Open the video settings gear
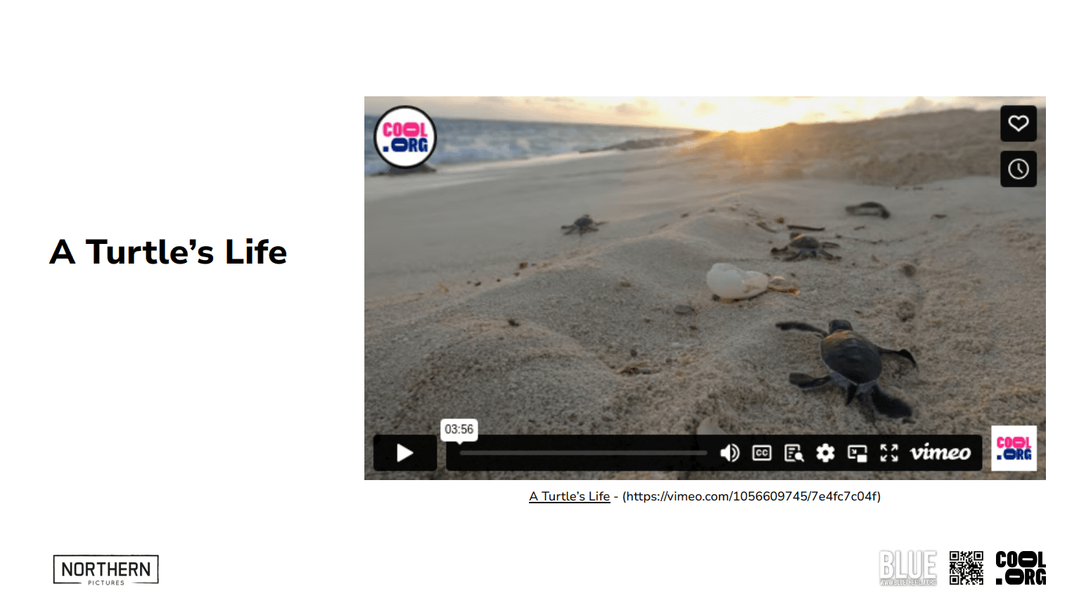The width and height of the screenshot is (1079, 608). coord(825,453)
